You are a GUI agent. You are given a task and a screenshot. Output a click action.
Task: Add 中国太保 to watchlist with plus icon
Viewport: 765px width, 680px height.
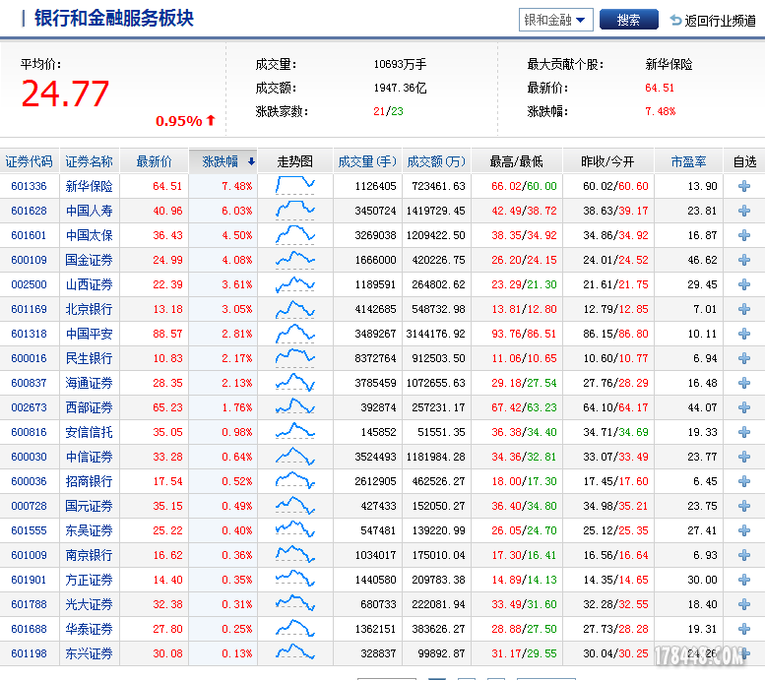point(744,235)
